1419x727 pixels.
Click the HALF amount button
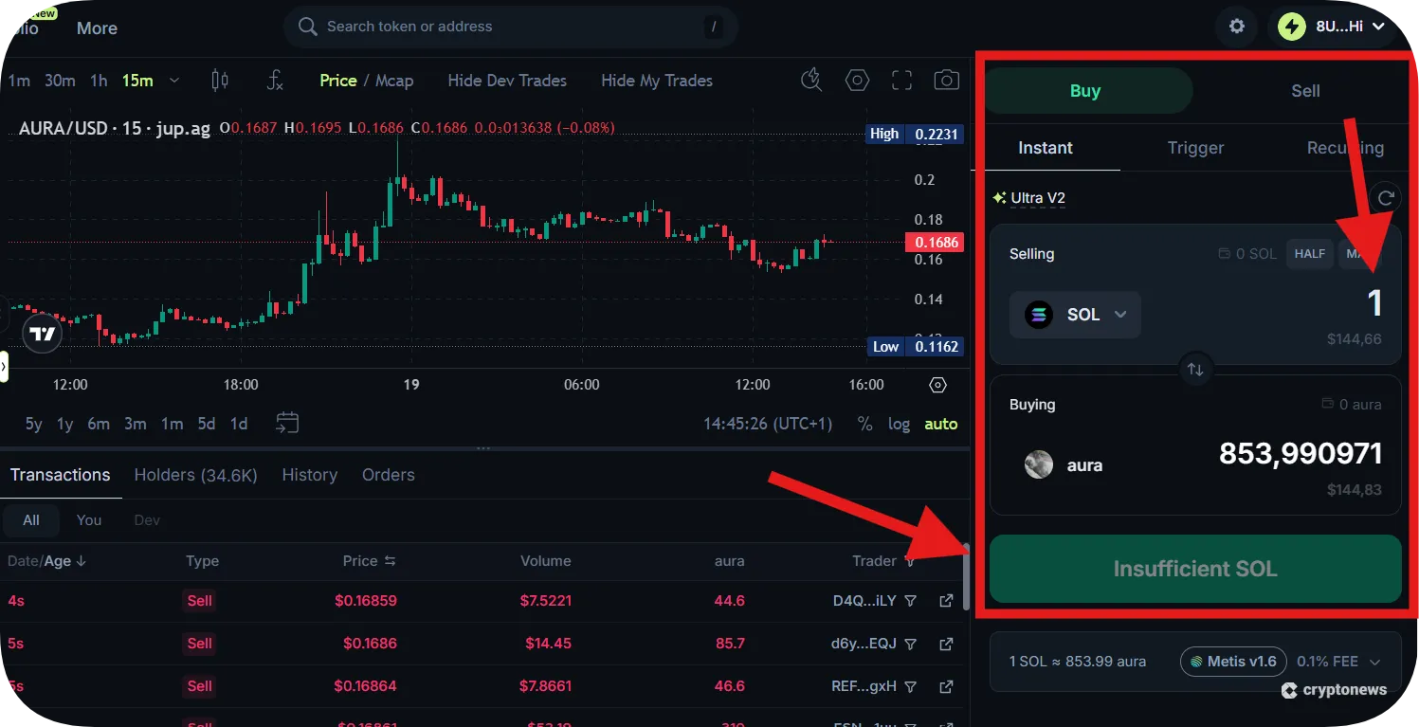[1309, 253]
